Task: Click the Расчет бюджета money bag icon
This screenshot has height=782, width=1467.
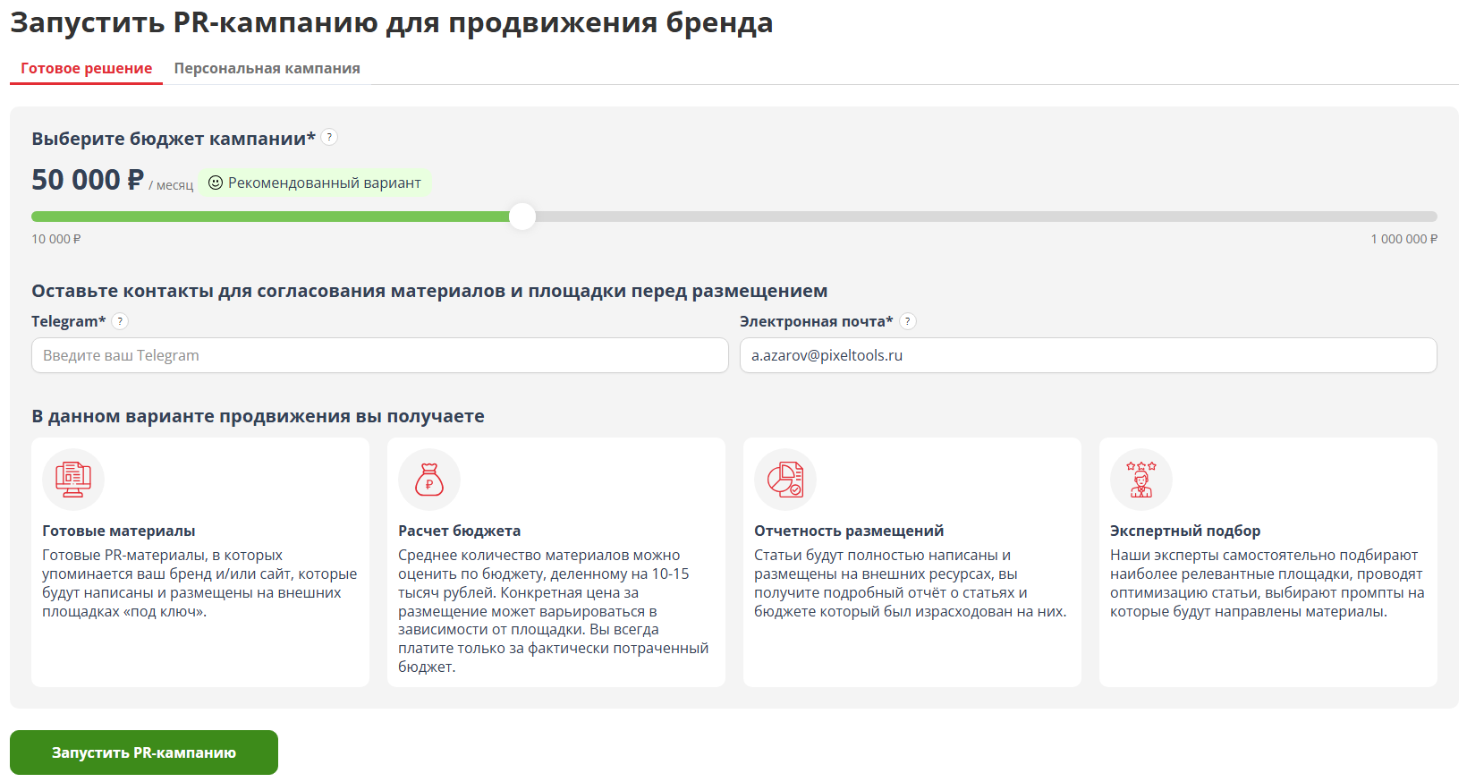Action: pos(429,480)
